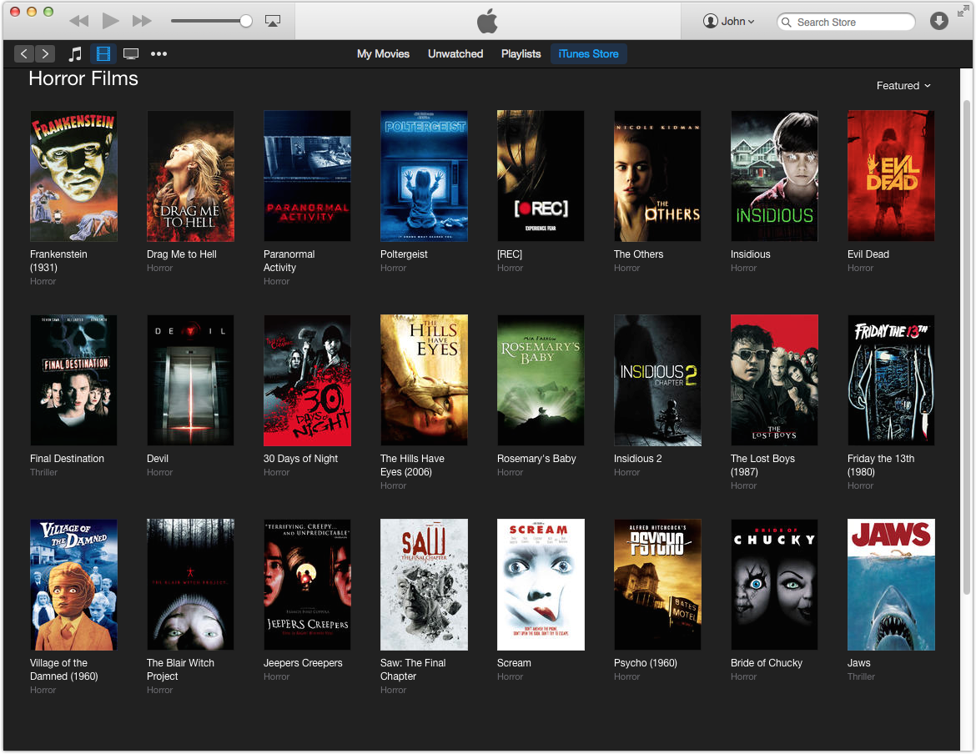
Task: Click the Village of the Damned poster
Action: [73, 585]
